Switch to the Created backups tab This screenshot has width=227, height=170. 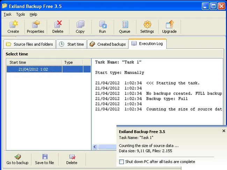108,44
